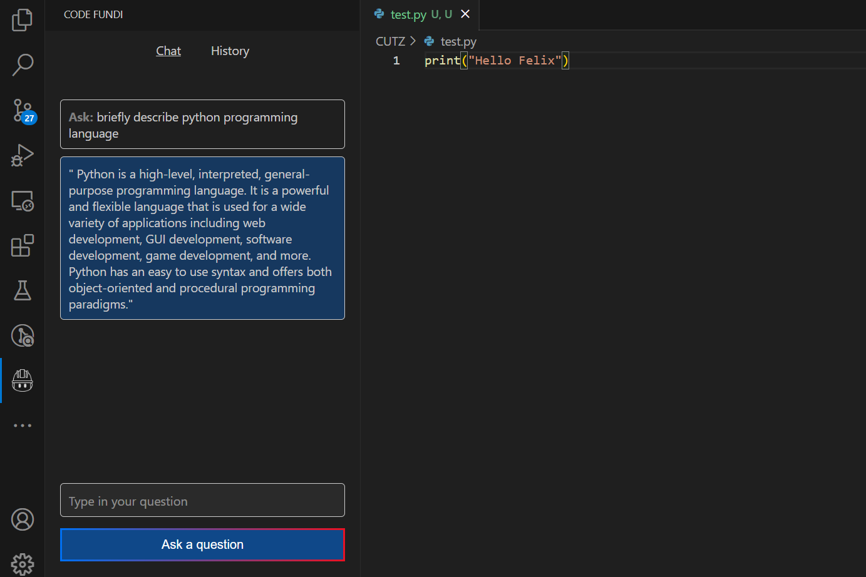Open the Explorer view in activity bar
866x577 pixels.
pyautogui.click(x=23, y=20)
